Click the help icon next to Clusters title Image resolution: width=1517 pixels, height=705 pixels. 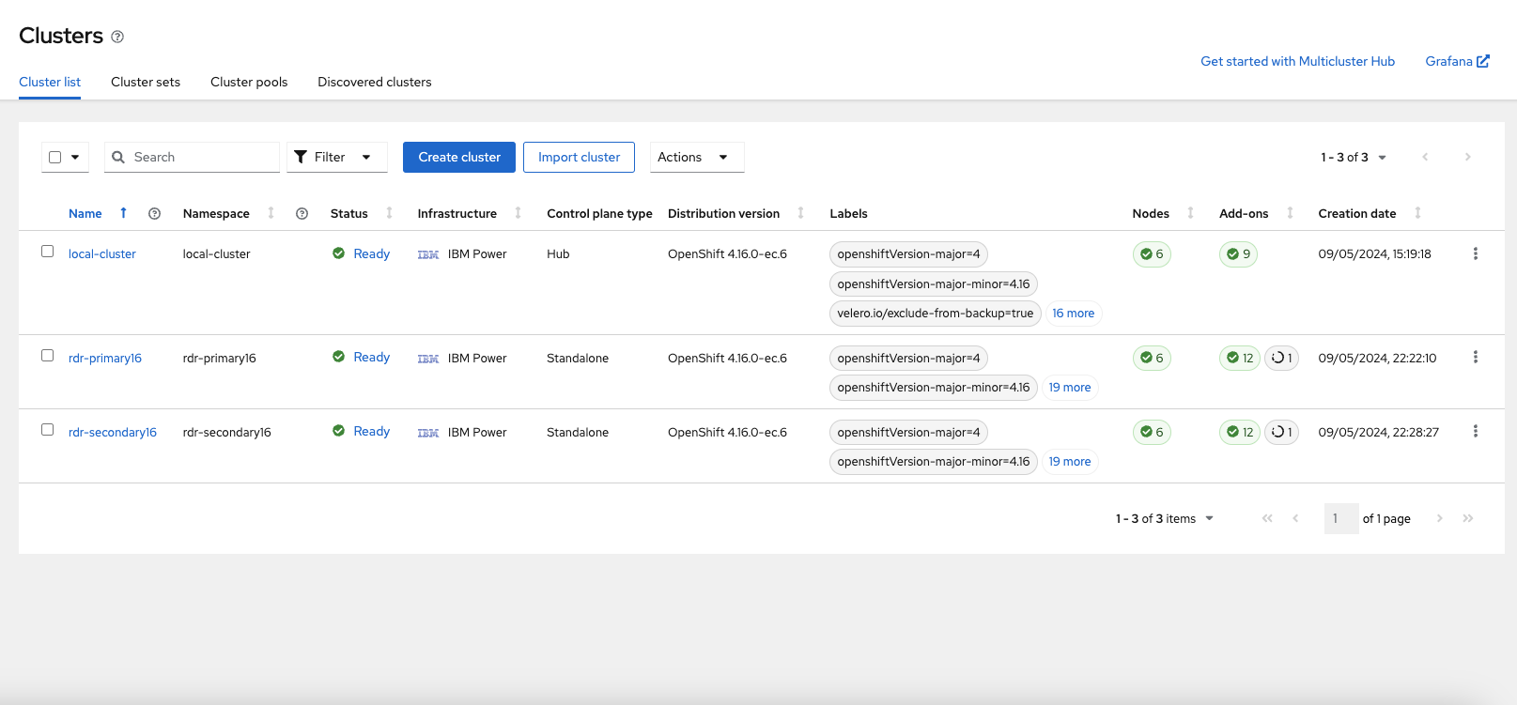[x=117, y=37]
